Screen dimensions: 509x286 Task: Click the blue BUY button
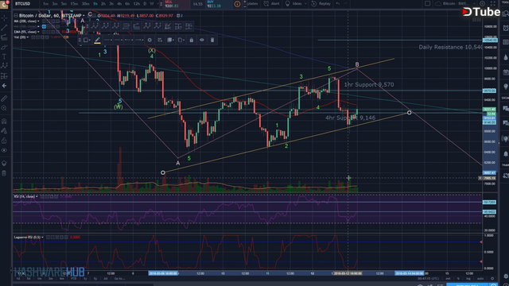tap(219, 4)
